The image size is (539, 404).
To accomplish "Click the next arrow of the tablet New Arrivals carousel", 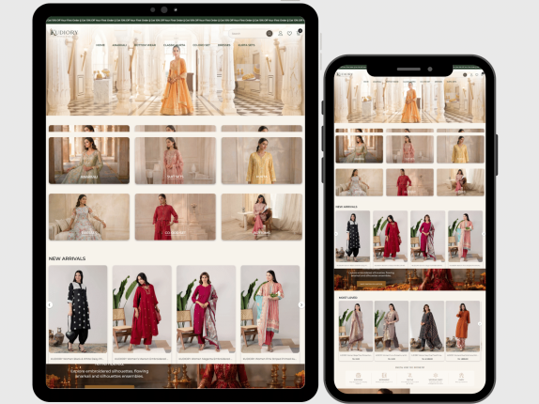I will pyautogui.click(x=300, y=304).
